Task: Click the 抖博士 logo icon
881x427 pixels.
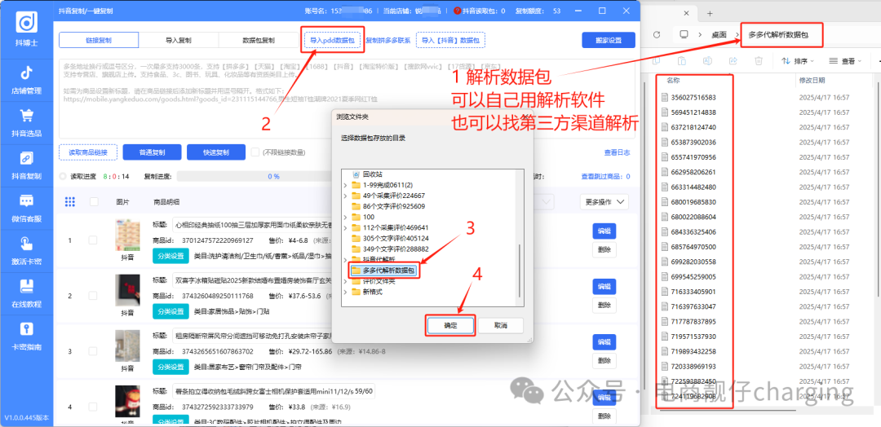Action: [26, 23]
